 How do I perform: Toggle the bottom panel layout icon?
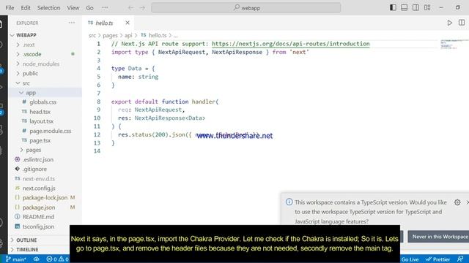point(404,8)
